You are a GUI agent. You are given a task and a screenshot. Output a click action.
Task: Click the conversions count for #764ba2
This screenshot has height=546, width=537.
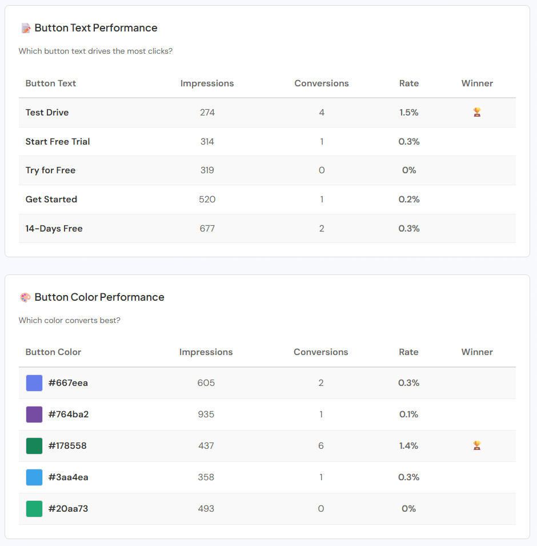[x=320, y=414]
